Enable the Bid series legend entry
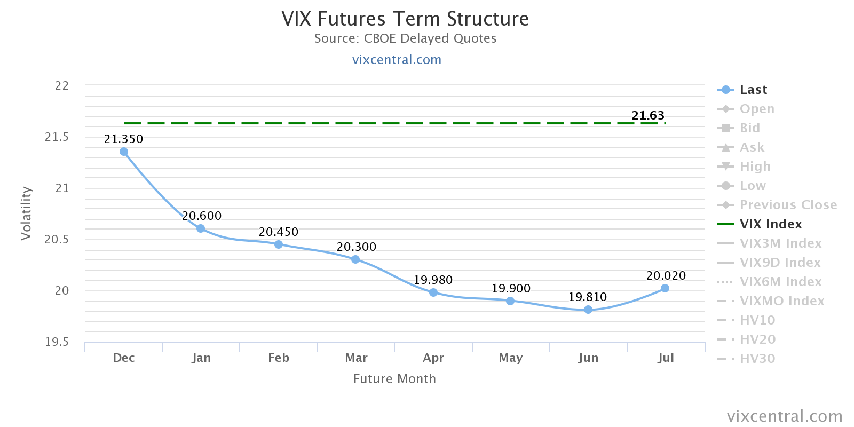Viewport: 854px width, 427px height. 749,128
